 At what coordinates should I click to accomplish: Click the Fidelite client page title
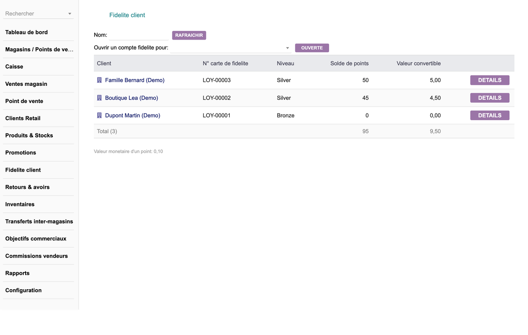[127, 15]
